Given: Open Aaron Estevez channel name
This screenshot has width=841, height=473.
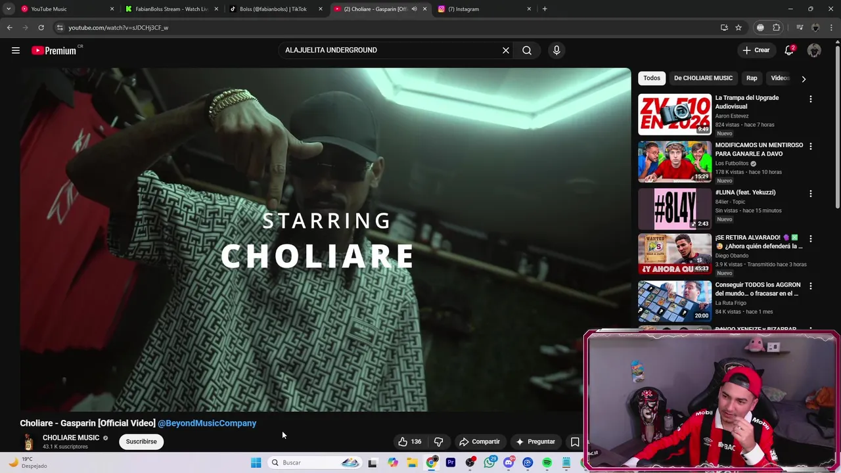Looking at the screenshot, I should point(732,116).
